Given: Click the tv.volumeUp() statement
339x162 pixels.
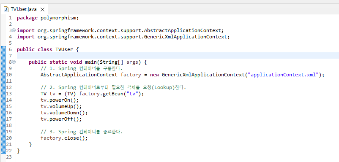Looking at the screenshot, I should [61, 107].
